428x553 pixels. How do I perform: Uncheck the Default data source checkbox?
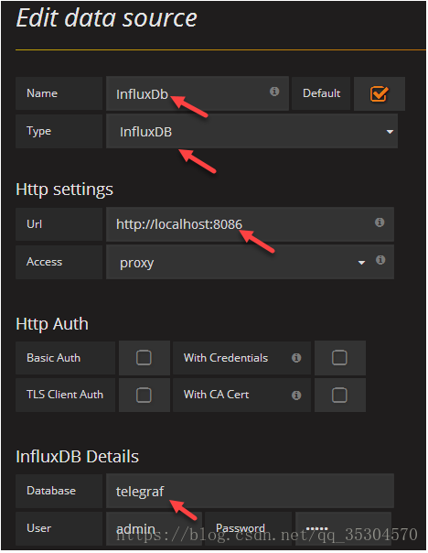(x=379, y=93)
